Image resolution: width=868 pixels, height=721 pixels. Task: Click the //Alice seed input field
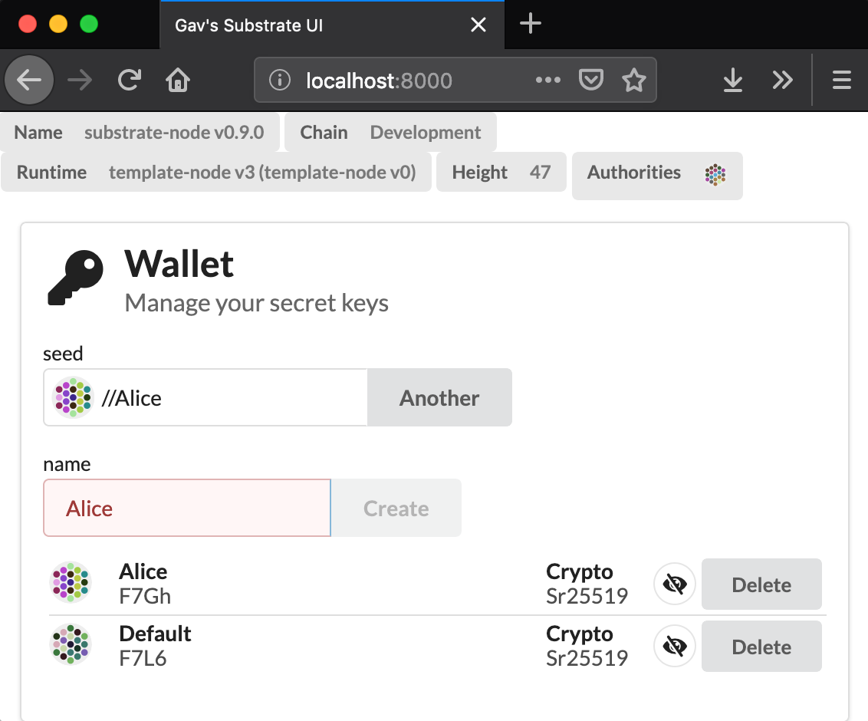pyautogui.click(x=205, y=397)
